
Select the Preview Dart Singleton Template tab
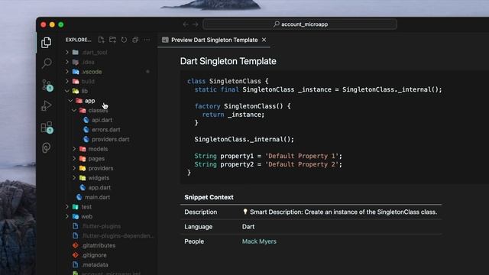pos(214,40)
